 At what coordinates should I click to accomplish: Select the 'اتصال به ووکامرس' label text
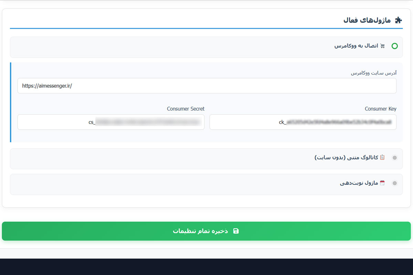click(x=356, y=46)
